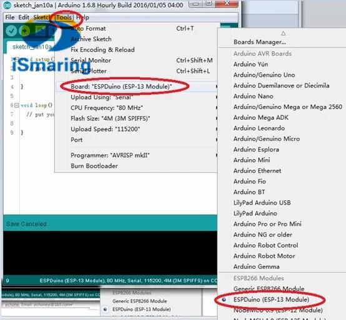Expand the Port submenu

pos(137,140)
